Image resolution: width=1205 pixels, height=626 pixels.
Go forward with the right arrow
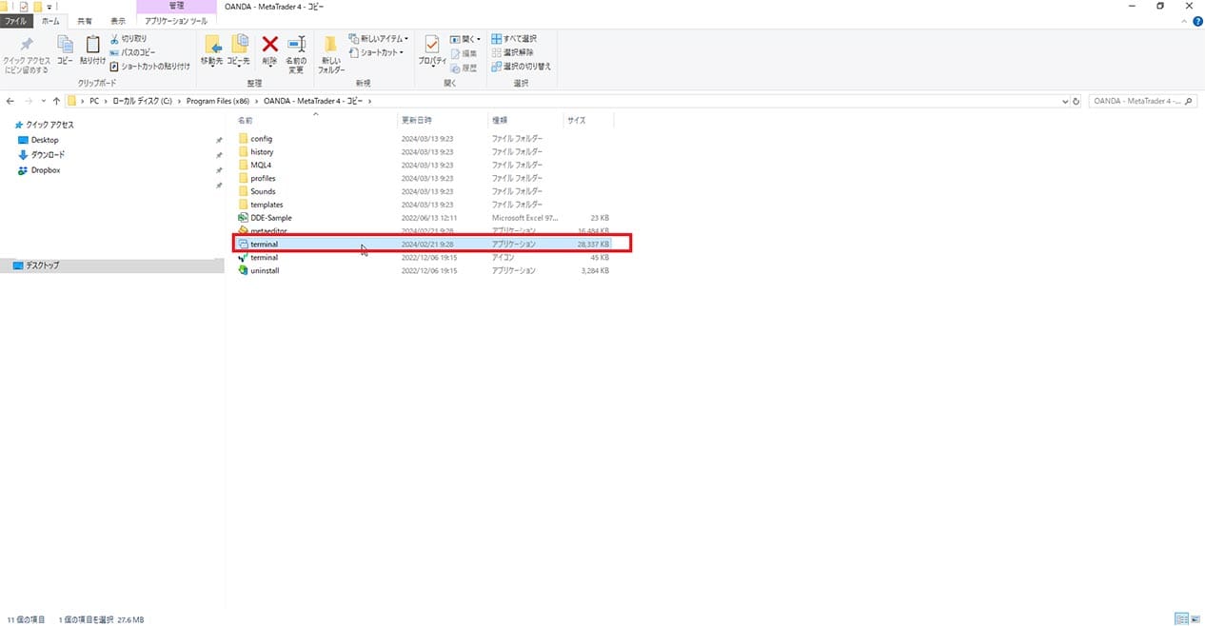[29, 101]
